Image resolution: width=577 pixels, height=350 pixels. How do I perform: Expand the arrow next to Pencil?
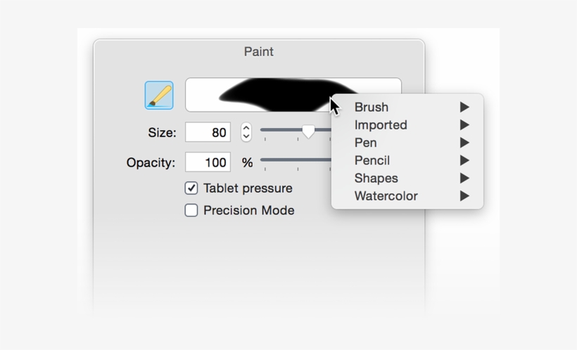tap(464, 160)
